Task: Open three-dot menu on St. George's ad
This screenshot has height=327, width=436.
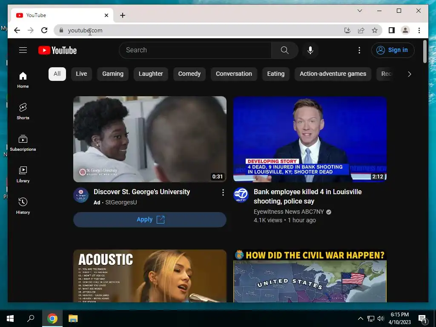Action: pos(223,192)
